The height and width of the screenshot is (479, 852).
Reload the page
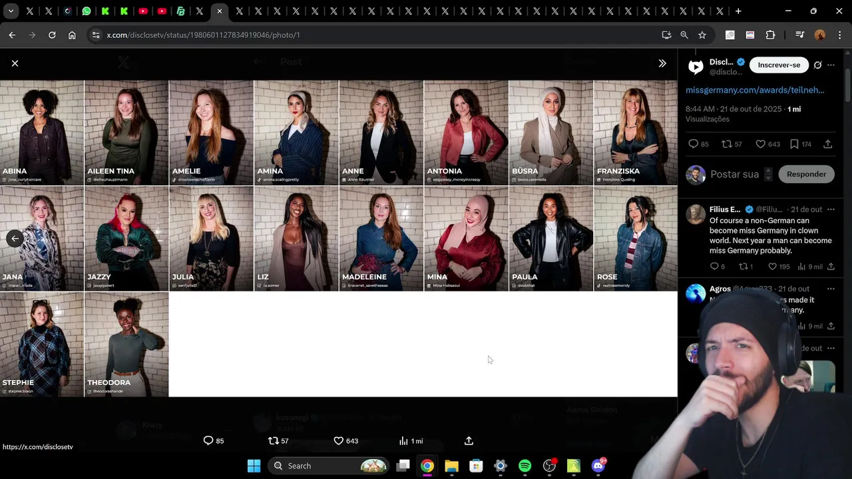[x=52, y=35]
